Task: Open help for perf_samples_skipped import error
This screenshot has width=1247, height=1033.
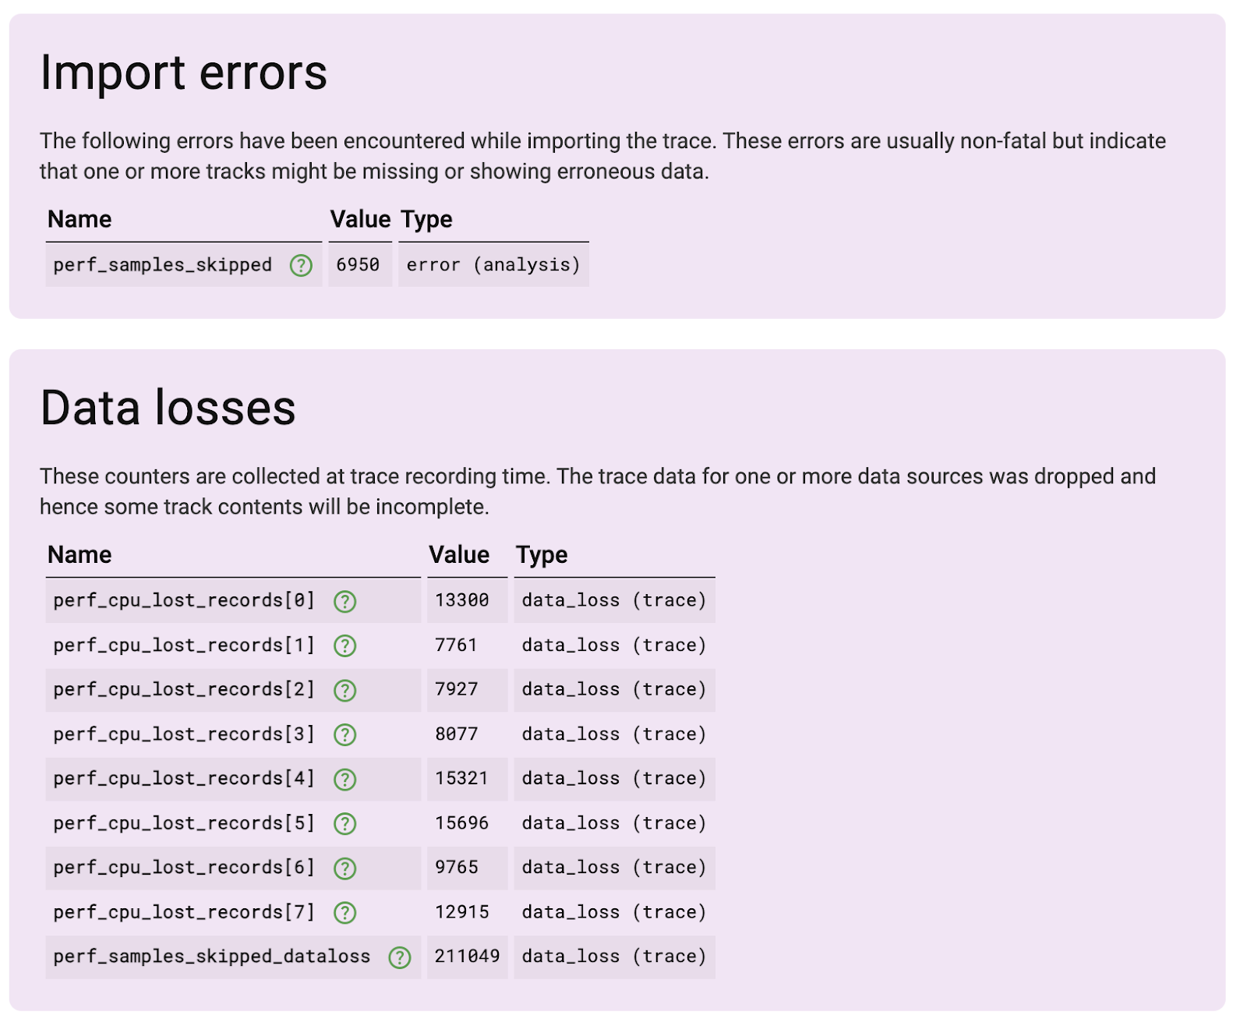Action: 299,265
